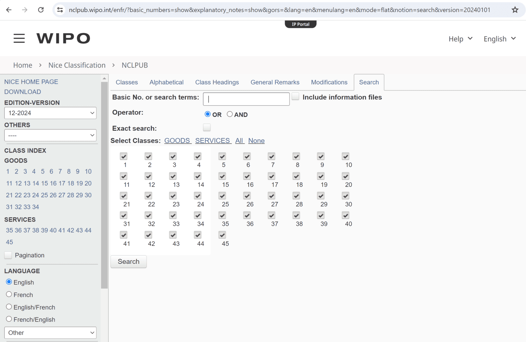Image resolution: width=526 pixels, height=342 pixels.
Task: Open goods class 34 in class index
Action: (x=36, y=207)
